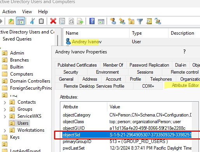Open Remote Desktop Services Profile tab
The image size is (200, 152).
tap(94, 86)
